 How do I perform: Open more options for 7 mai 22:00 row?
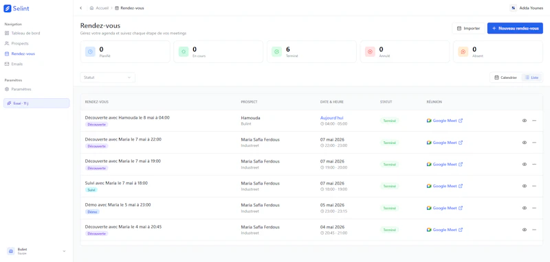[x=534, y=143]
